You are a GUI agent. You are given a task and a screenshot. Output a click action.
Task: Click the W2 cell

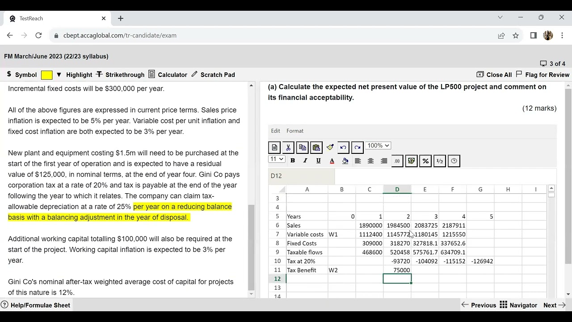pos(342,270)
